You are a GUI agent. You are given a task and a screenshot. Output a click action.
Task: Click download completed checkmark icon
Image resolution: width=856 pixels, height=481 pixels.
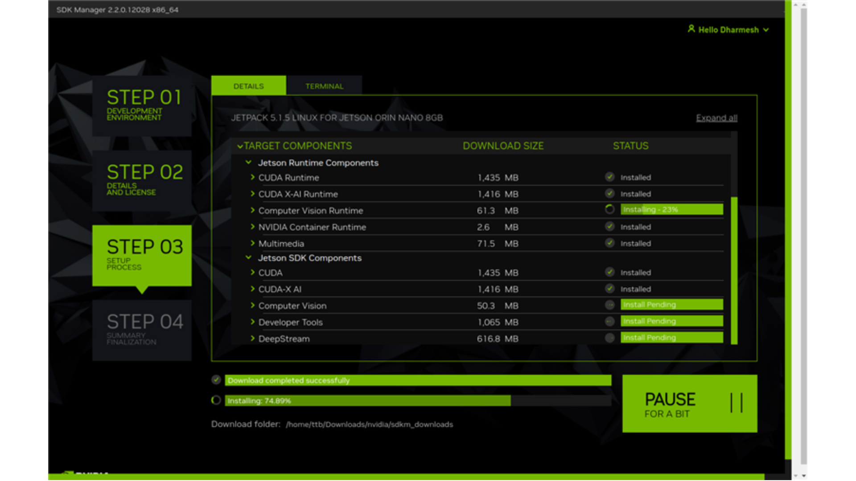click(216, 380)
